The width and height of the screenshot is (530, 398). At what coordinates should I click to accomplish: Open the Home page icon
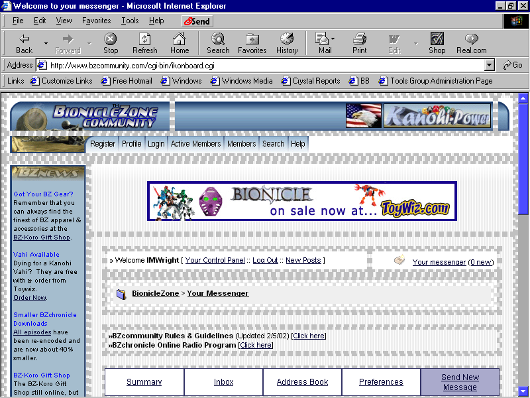click(x=179, y=42)
